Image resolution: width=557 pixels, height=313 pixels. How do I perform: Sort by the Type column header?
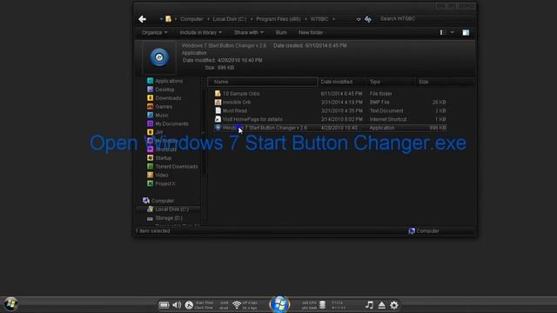click(391, 82)
